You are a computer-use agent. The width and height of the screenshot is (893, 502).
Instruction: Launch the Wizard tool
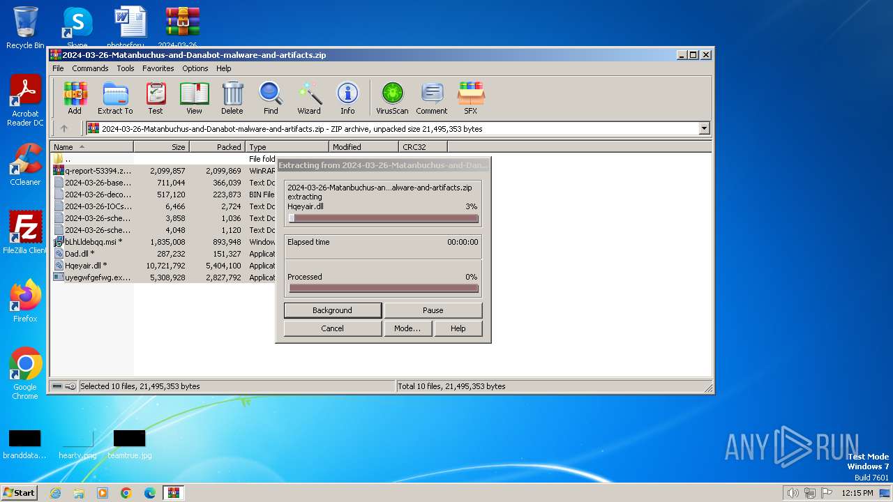tap(309, 98)
